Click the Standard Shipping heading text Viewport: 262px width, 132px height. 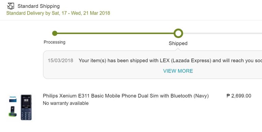click(39, 6)
